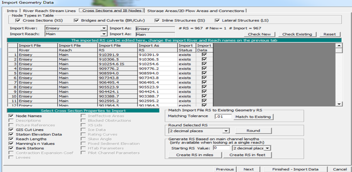Uncheck Manning's n Values option
Image resolution: width=352 pixels, height=172 pixels.
tap(12, 144)
